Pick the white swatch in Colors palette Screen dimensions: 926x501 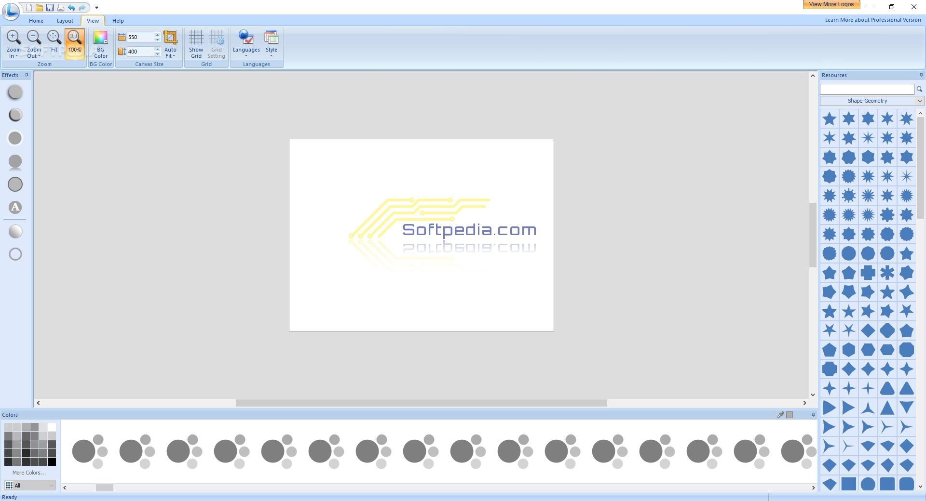[x=52, y=427]
